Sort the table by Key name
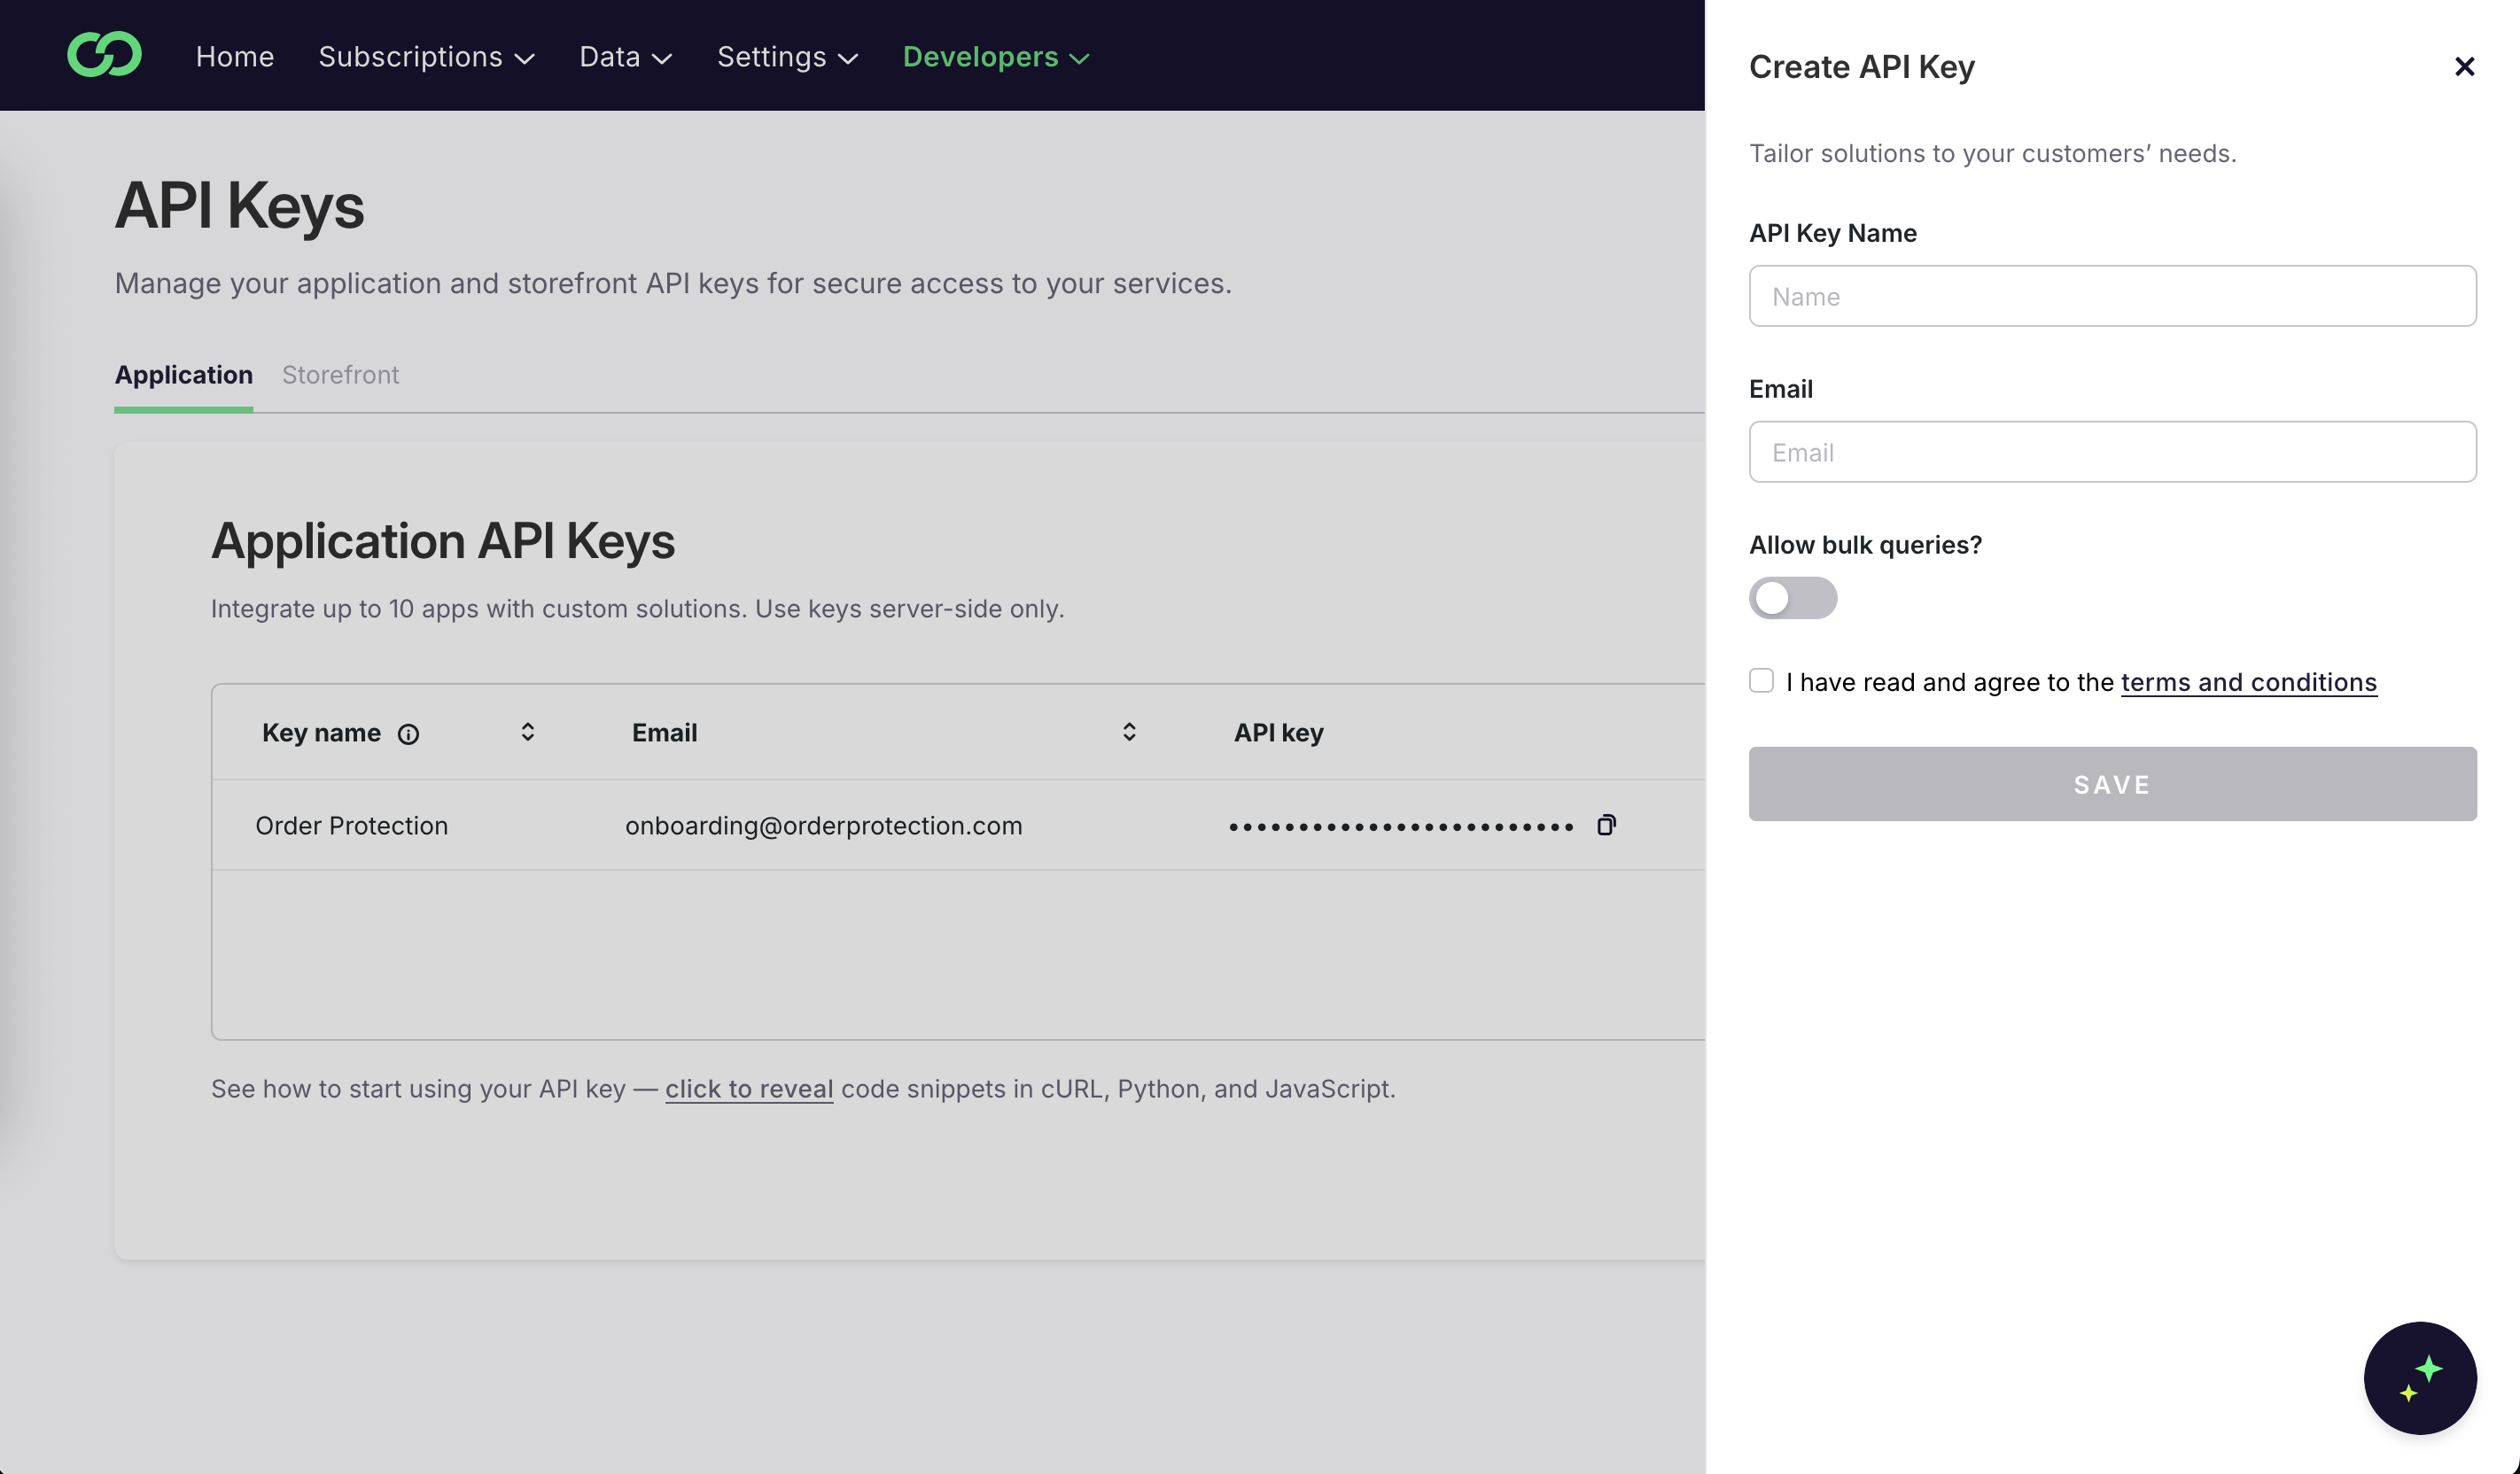This screenshot has width=2520, height=1474. pyautogui.click(x=528, y=733)
